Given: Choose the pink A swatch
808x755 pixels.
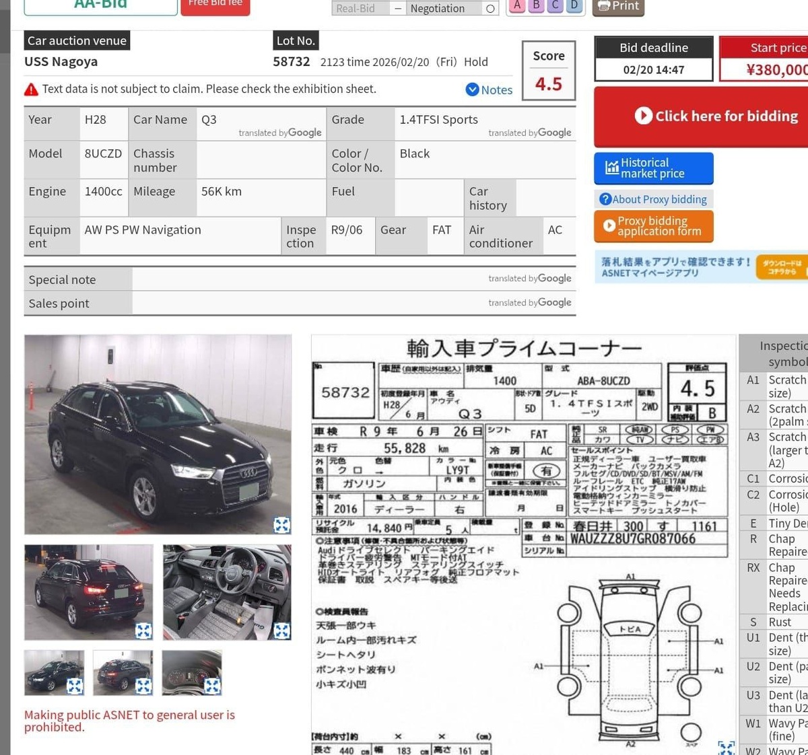Looking at the screenshot, I should (x=517, y=5).
